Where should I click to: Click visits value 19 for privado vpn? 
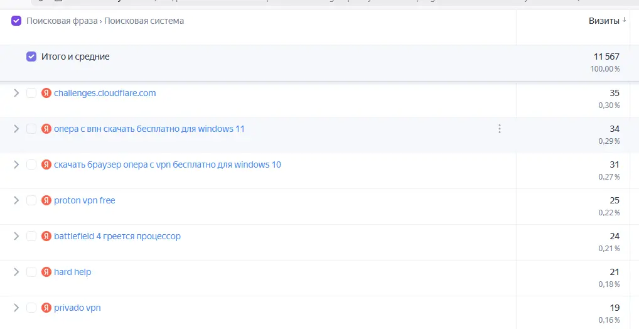(615, 308)
